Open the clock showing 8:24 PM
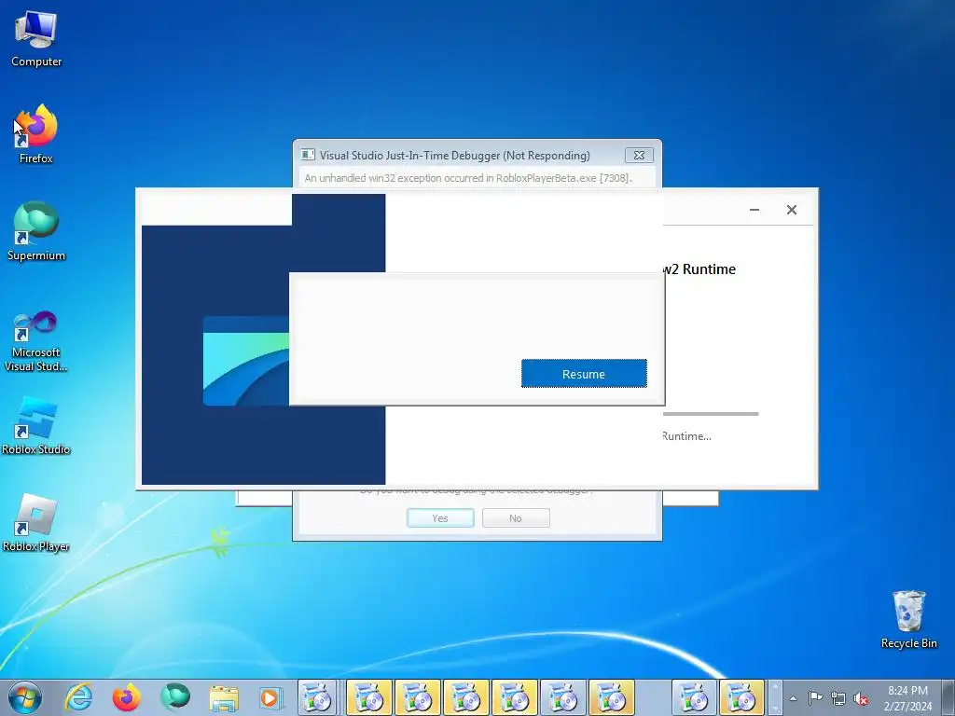 [907, 697]
